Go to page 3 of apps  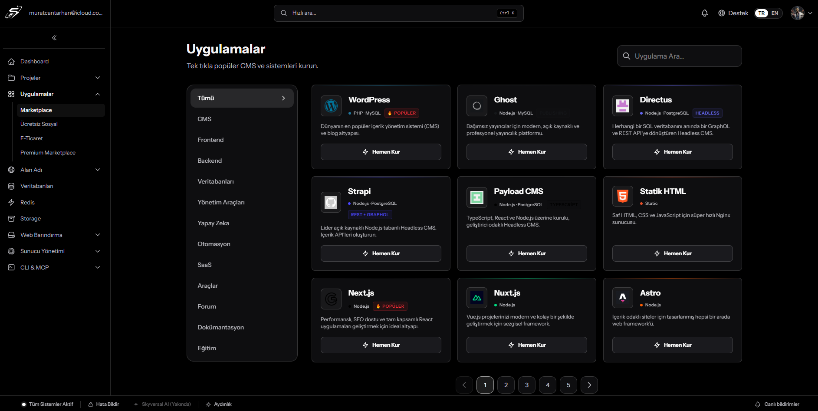(527, 385)
